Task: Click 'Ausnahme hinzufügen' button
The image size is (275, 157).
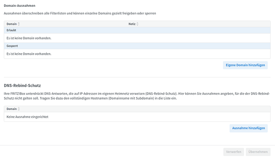Action: [x=249, y=128]
